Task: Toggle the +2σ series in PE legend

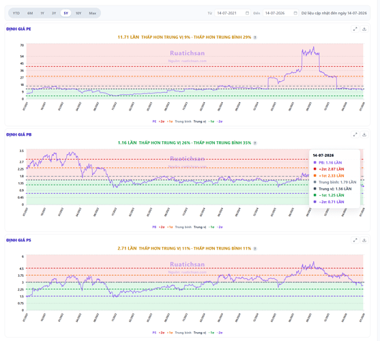Action: pos(162,121)
